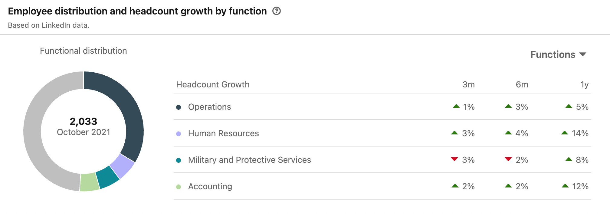Click the Military and Protective Services label
This screenshot has height=214, width=610.
point(249,160)
